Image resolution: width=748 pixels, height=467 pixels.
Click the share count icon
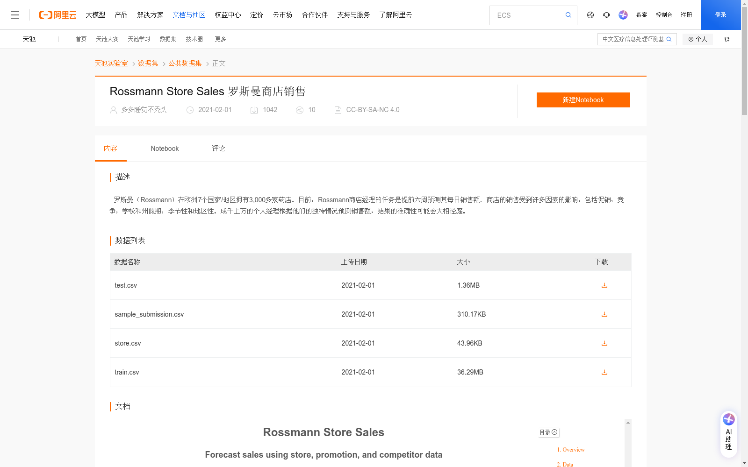300,110
